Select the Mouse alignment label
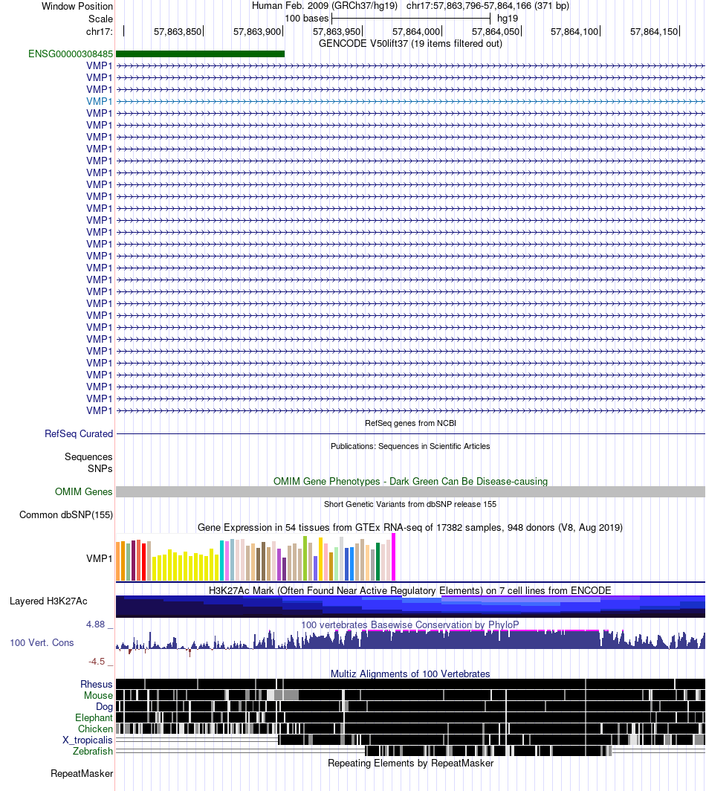This screenshot has width=706, height=791. click(x=98, y=696)
